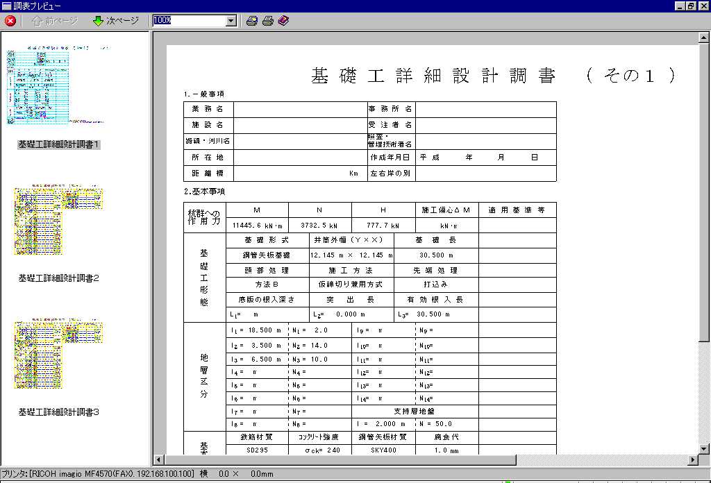Screen dimensions: 711x483
Task: Click the vertical scrollbar up arrow
Action: (704, 37)
